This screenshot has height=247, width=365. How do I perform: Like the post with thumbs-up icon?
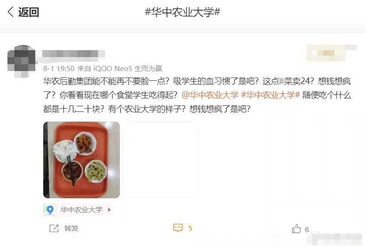coord(296,229)
